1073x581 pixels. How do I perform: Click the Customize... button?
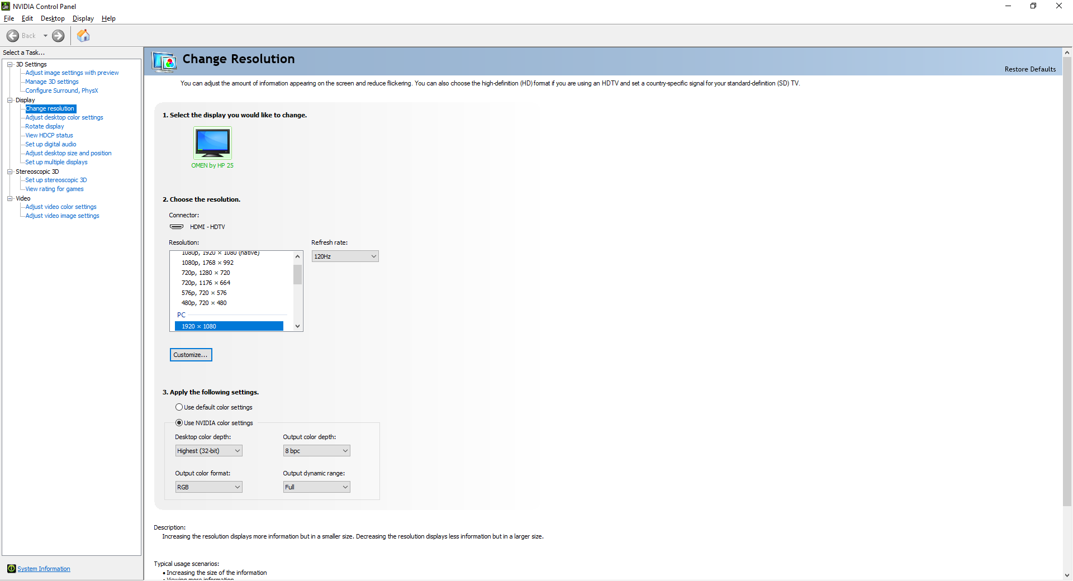tap(191, 355)
